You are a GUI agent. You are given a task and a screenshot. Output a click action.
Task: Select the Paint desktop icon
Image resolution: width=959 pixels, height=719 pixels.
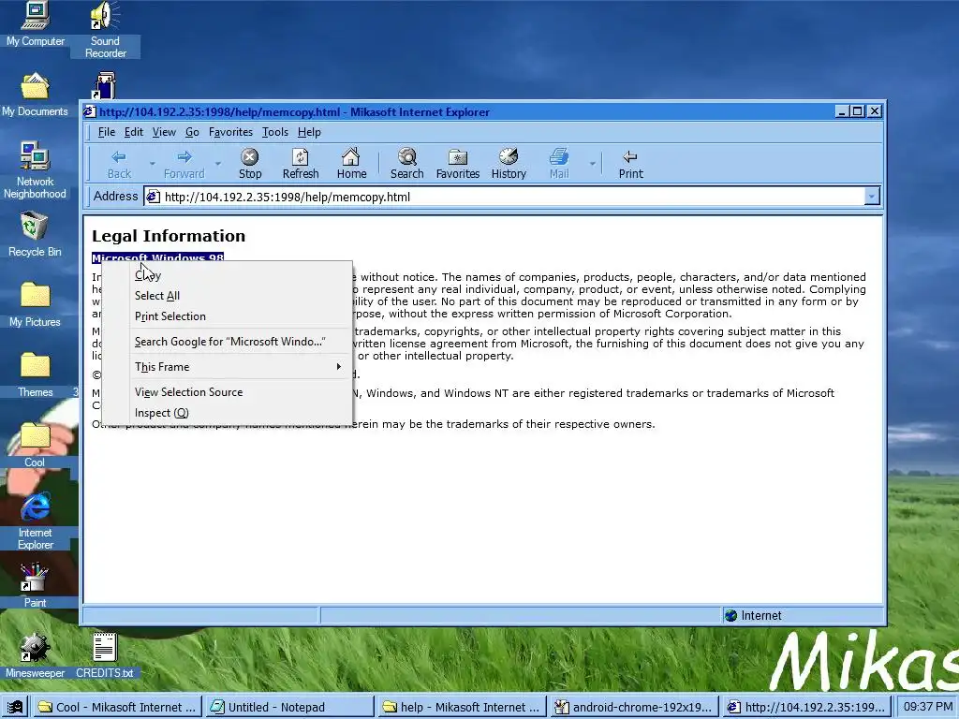click(35, 586)
